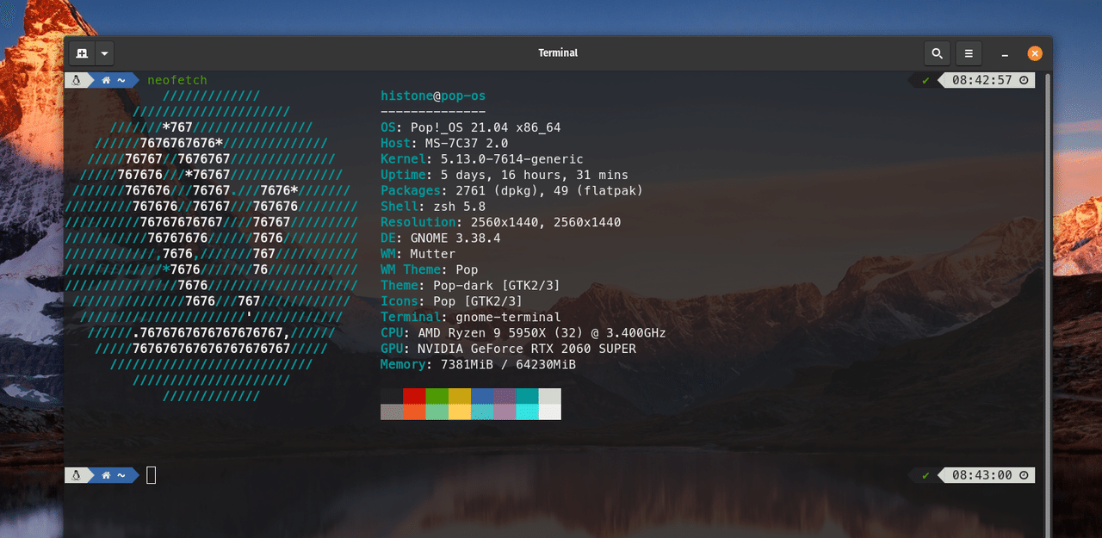Click the penguin icon in bottom prompt

[x=76, y=475]
